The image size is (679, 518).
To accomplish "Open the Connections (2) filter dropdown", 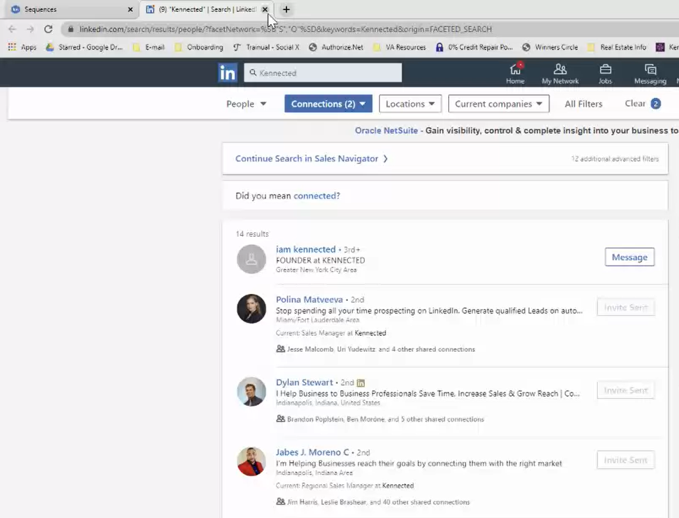I will coord(328,104).
